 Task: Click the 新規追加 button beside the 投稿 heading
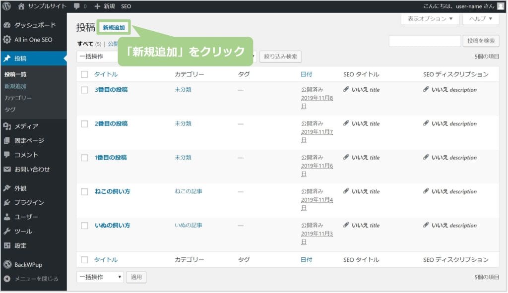pyautogui.click(x=114, y=28)
